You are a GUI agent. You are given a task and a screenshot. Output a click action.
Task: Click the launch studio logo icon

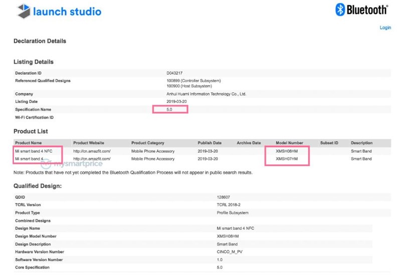pyautogui.click(x=24, y=11)
